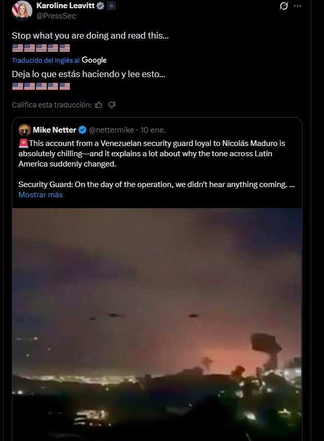The image size is (324, 441).
Task: Open the Mike Netter name link
Action: 54,130
